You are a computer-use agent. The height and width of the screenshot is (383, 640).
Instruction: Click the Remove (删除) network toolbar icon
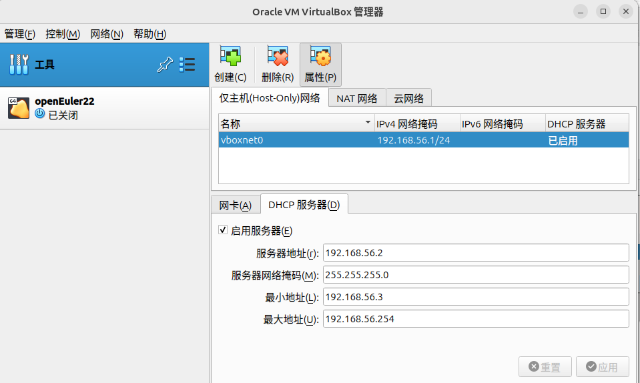278,56
